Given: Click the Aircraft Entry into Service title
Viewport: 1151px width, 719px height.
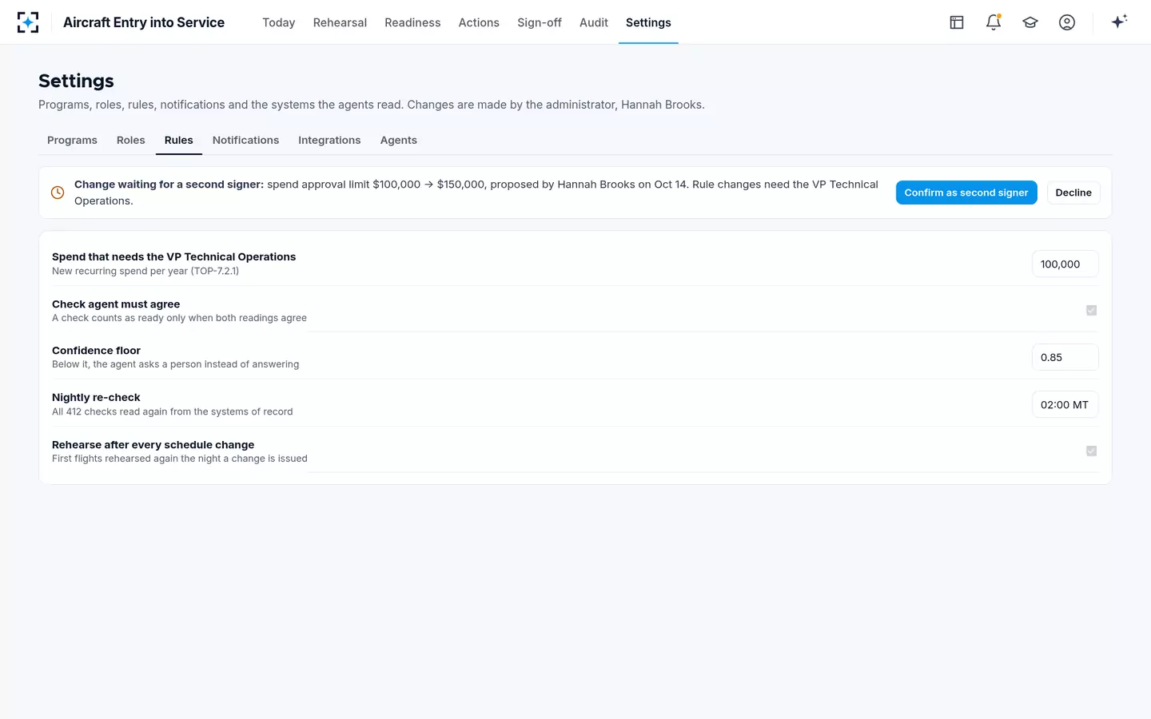Looking at the screenshot, I should click(144, 22).
